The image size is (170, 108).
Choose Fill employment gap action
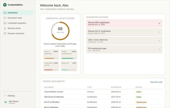pyautogui.click(x=124, y=49)
